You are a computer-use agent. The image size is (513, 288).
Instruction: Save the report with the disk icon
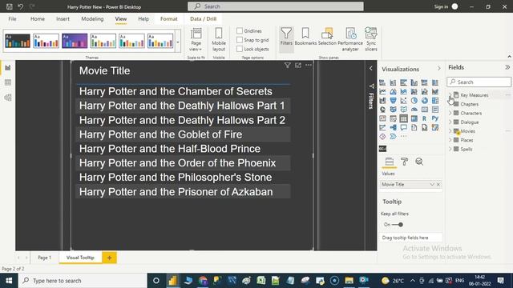[x=9, y=6]
